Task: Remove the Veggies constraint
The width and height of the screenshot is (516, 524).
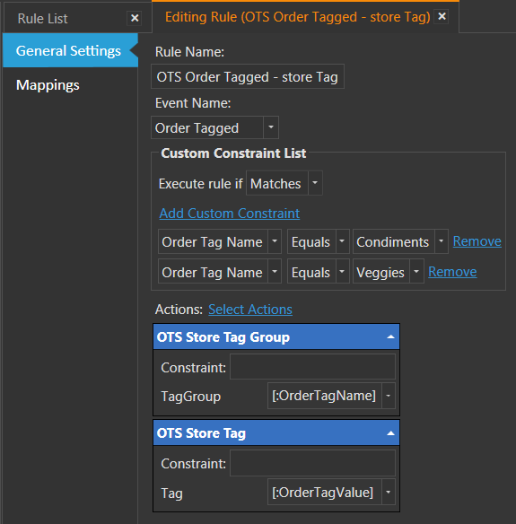Action: [452, 272]
